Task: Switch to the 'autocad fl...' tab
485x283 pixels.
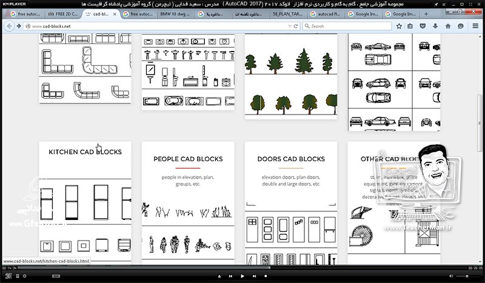Action: coord(326,14)
